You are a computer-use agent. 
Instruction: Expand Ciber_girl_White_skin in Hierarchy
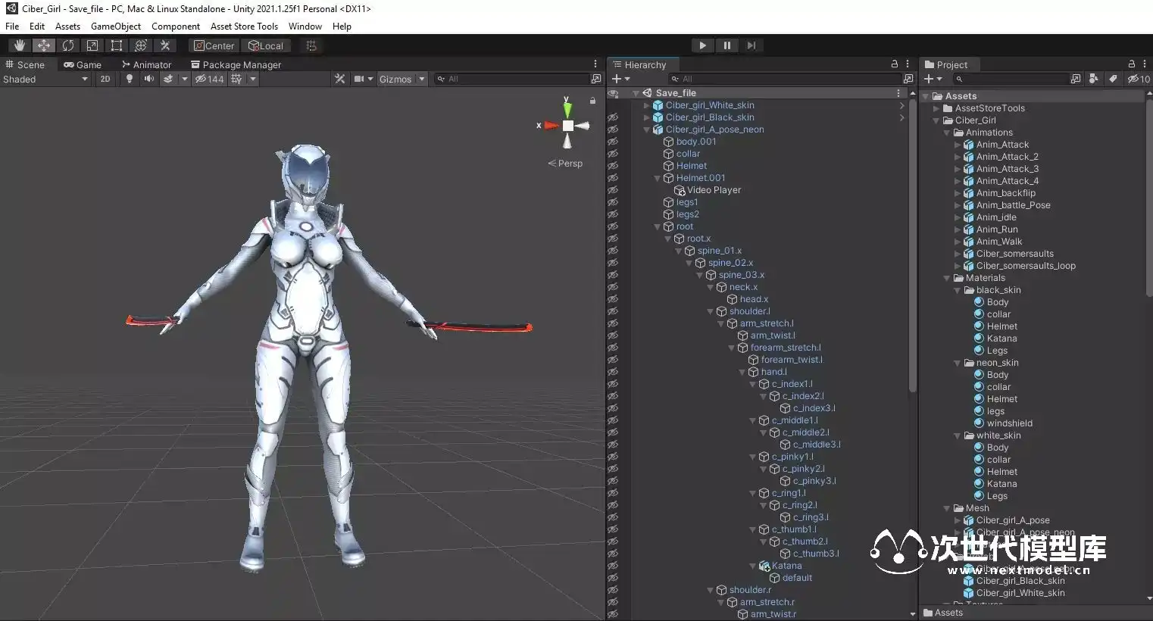(646, 105)
